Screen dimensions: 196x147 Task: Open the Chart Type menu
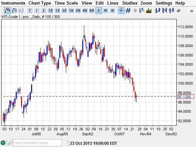coord(40,3)
